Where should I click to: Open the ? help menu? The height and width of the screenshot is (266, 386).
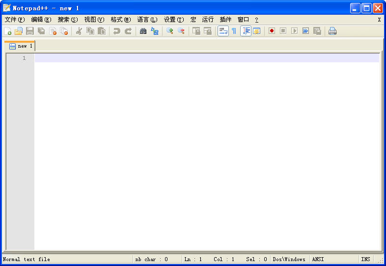256,20
